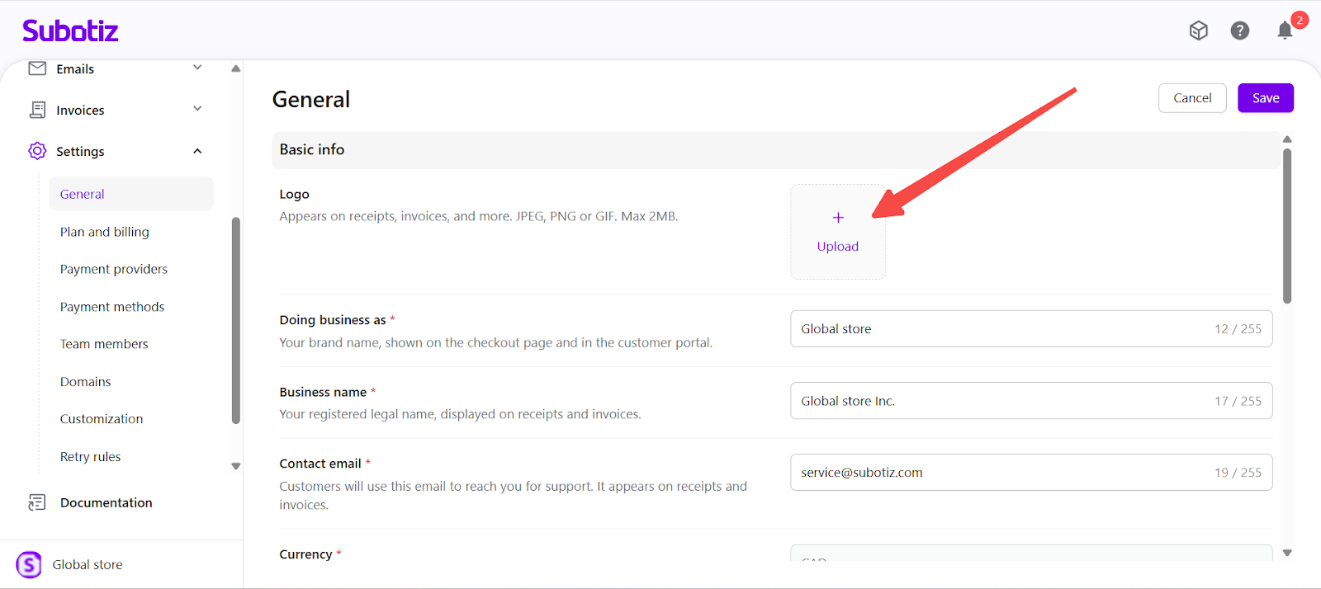Click the Settings gear icon in sidebar
Viewport: 1321px width, 589px height.
(x=37, y=151)
